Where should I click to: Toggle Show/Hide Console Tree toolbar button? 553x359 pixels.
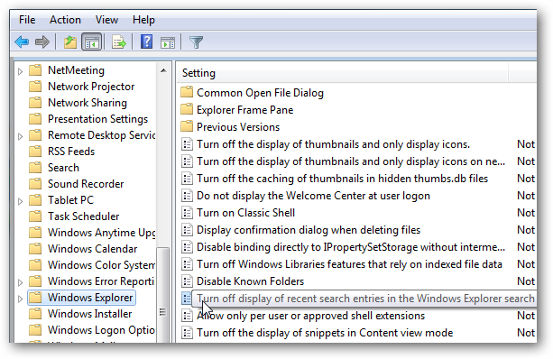tap(92, 42)
